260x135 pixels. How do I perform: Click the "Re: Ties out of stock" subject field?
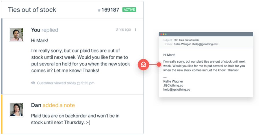click(x=186, y=40)
